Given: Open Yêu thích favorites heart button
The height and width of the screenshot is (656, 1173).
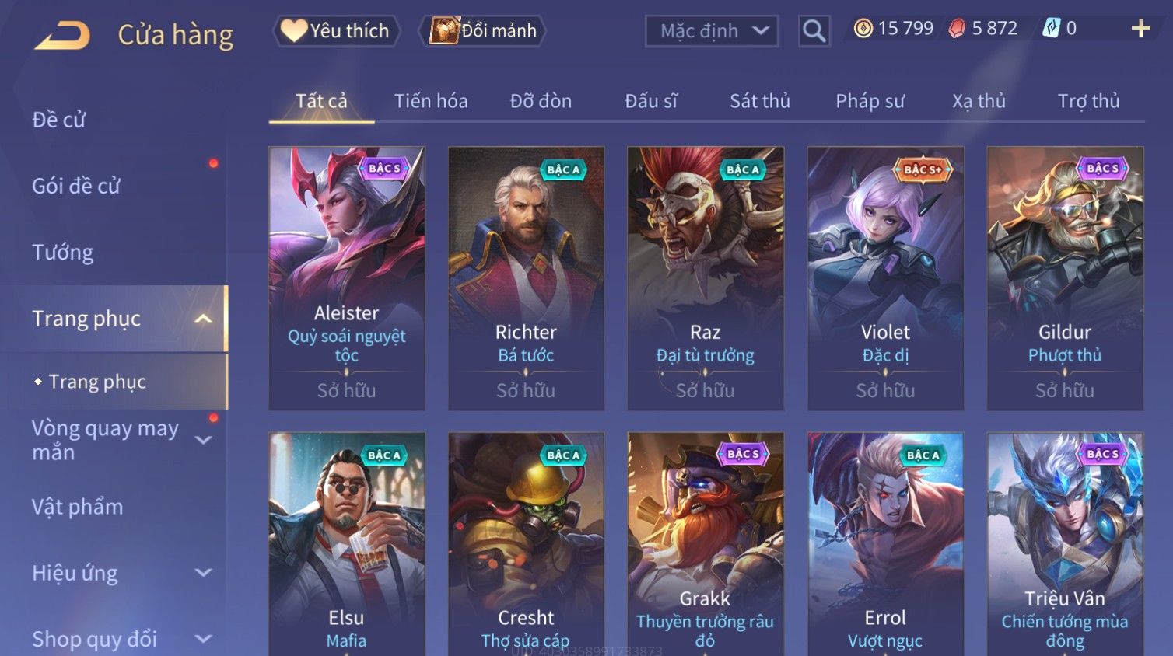Looking at the screenshot, I should pyautogui.click(x=336, y=31).
